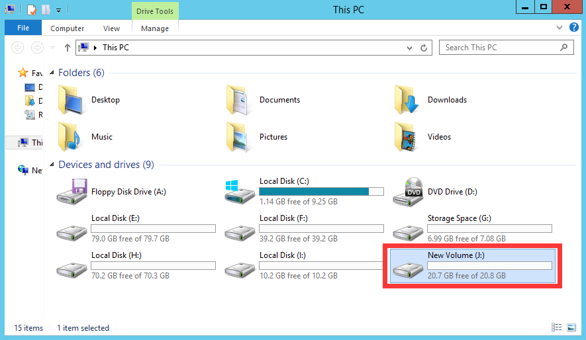Open the File menu
The width and height of the screenshot is (586, 340).
tap(23, 28)
